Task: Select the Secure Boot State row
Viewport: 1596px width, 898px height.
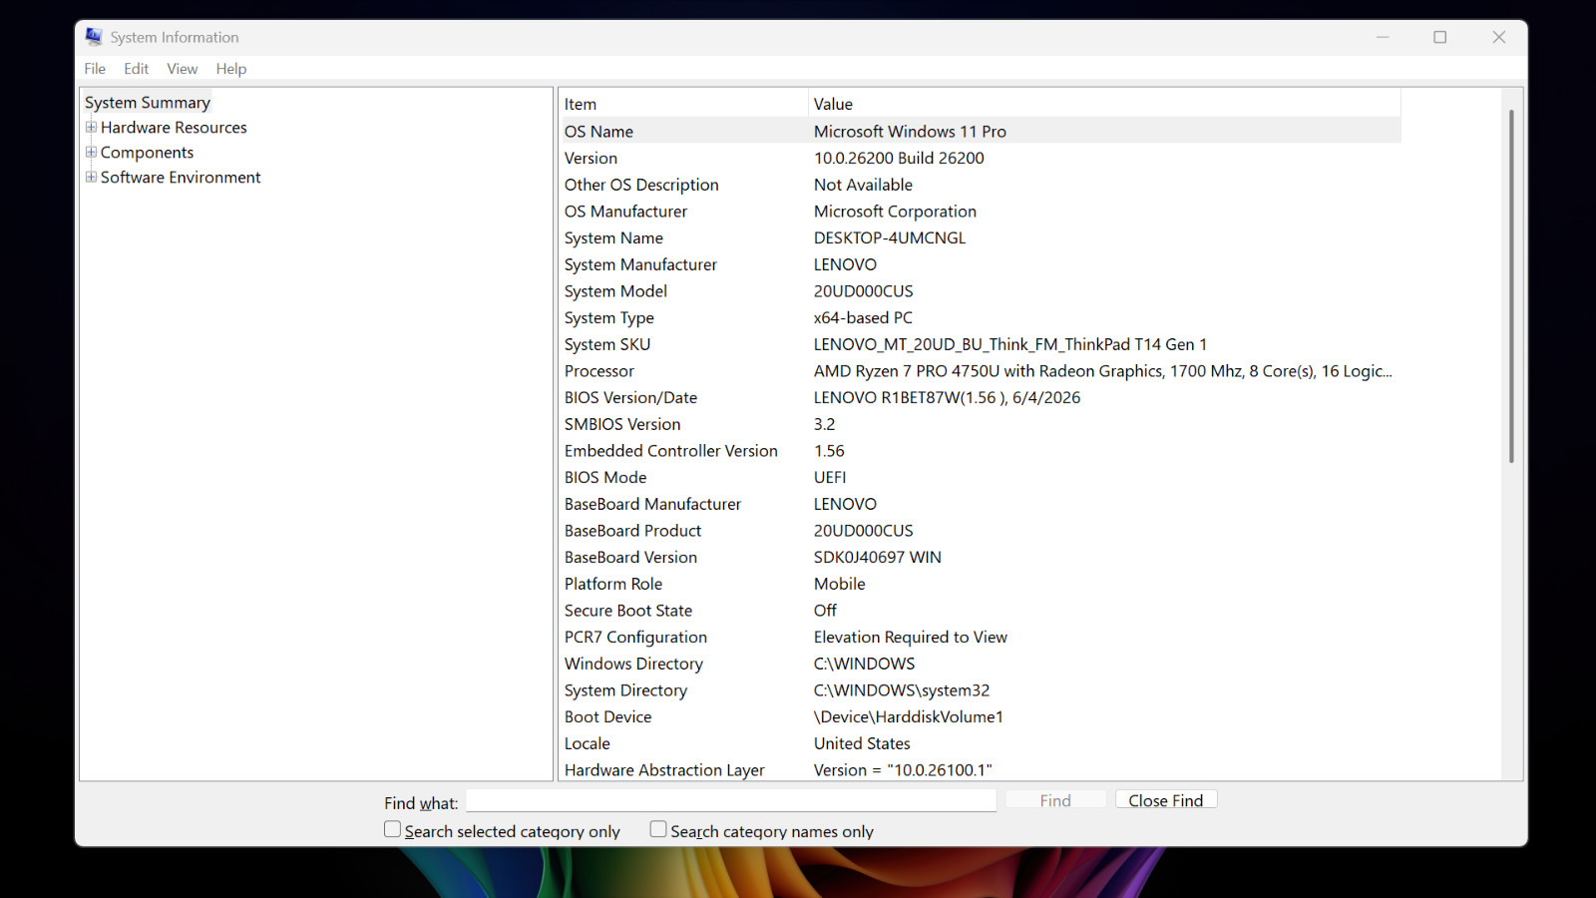Action: click(x=980, y=611)
